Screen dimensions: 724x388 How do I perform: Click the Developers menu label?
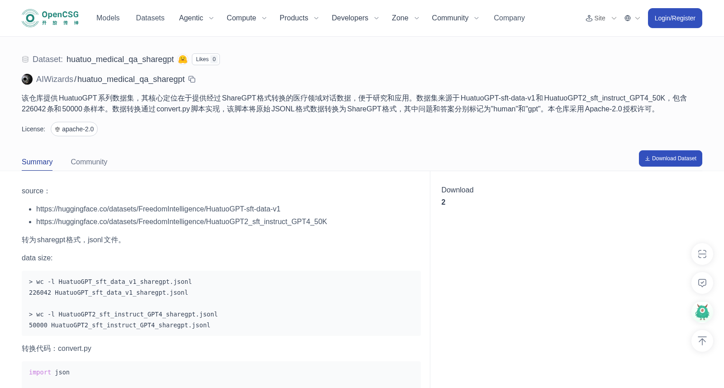click(x=350, y=18)
